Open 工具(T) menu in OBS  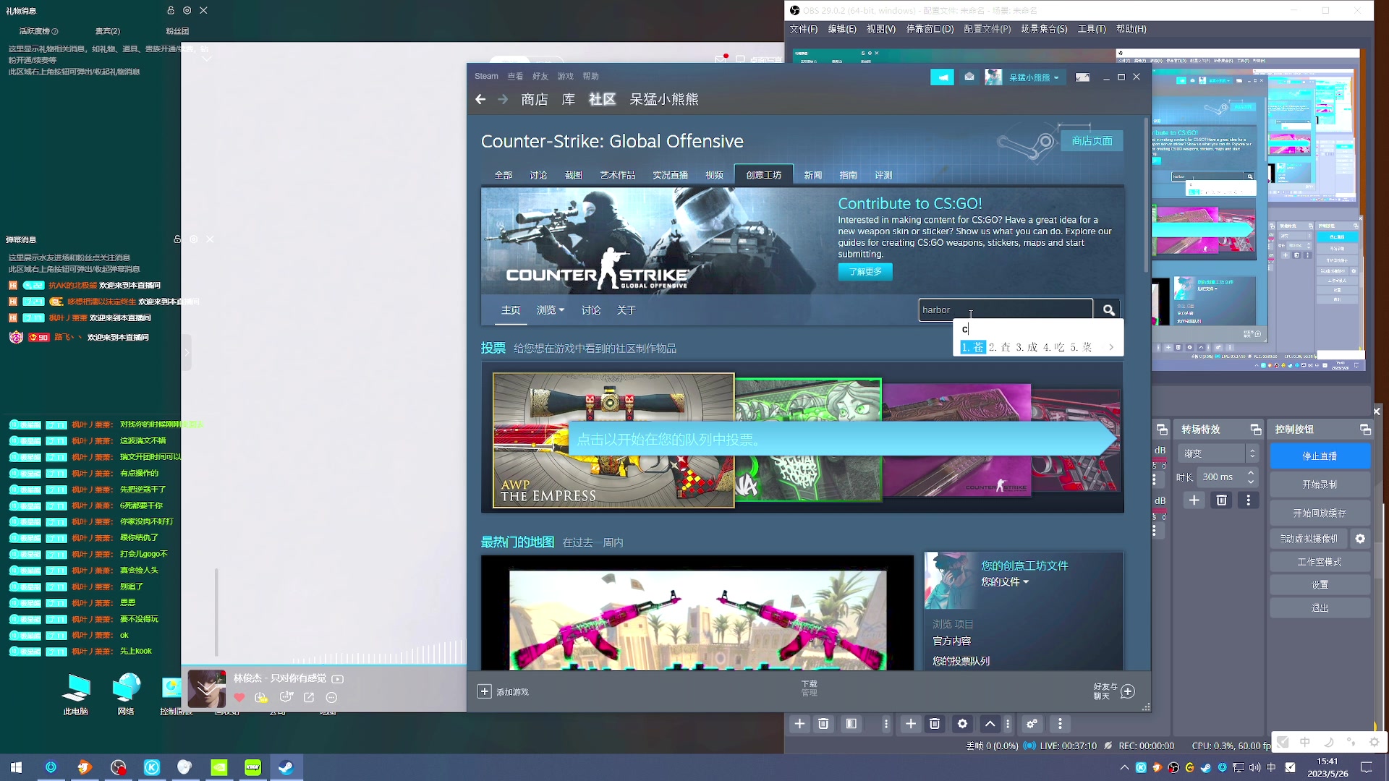[x=1092, y=29]
